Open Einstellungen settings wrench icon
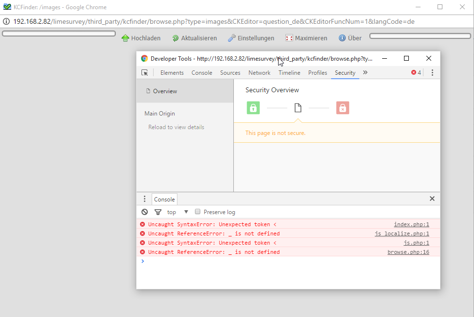Image resolution: width=474 pixels, height=317 pixels. [x=232, y=38]
